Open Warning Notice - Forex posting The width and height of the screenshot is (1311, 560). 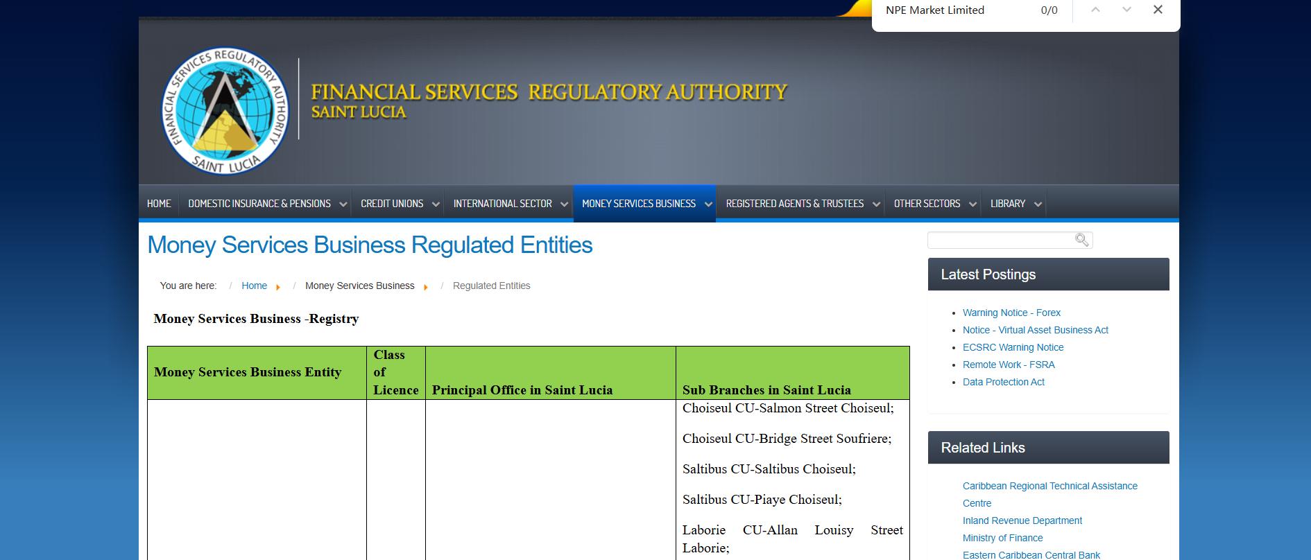1011,313
